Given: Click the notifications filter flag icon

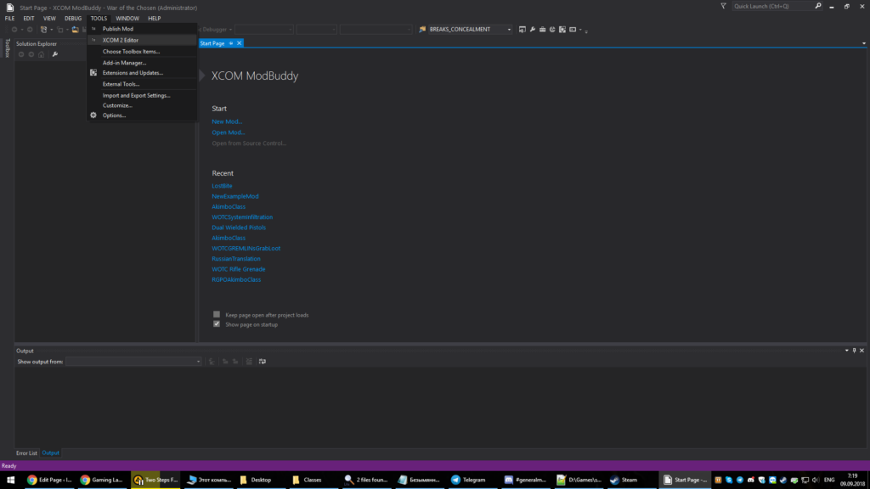Looking at the screenshot, I should point(723,6).
